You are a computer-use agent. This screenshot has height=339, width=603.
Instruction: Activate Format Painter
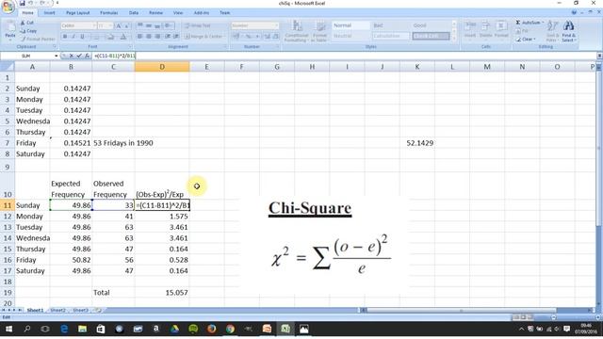pyautogui.click(x=38, y=39)
